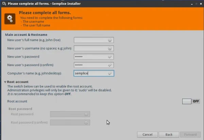Toggle the Root account switch on
204x140 pixels.
tap(191, 101)
